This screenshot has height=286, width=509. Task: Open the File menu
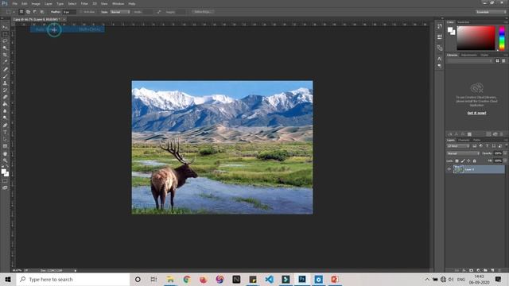pyautogui.click(x=14, y=3)
